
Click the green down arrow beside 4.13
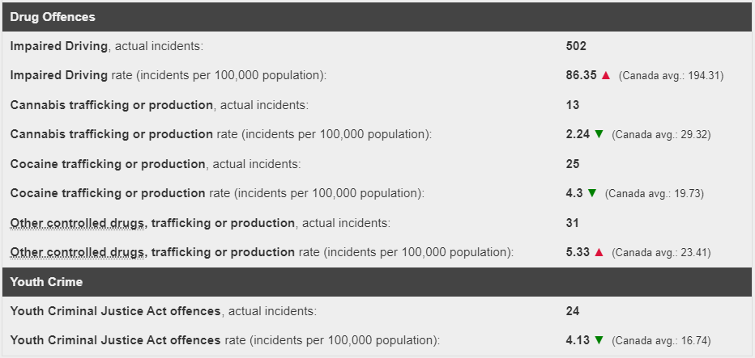tap(599, 340)
